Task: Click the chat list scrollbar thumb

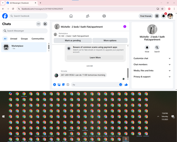Action: [49, 47]
